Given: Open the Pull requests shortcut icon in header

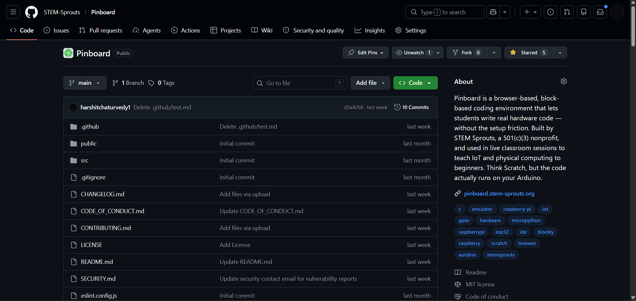Looking at the screenshot, I should 567,12.
